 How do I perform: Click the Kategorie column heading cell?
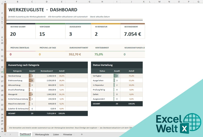(17, 71)
